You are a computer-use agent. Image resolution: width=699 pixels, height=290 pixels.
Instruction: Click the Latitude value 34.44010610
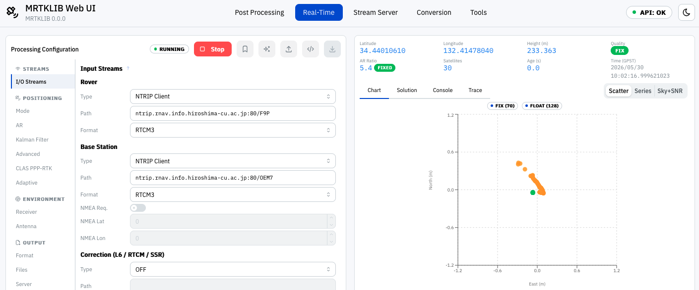[x=382, y=51]
